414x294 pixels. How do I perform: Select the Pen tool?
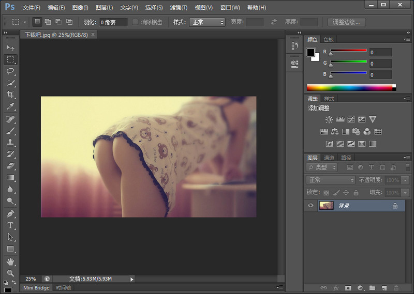tap(10, 213)
